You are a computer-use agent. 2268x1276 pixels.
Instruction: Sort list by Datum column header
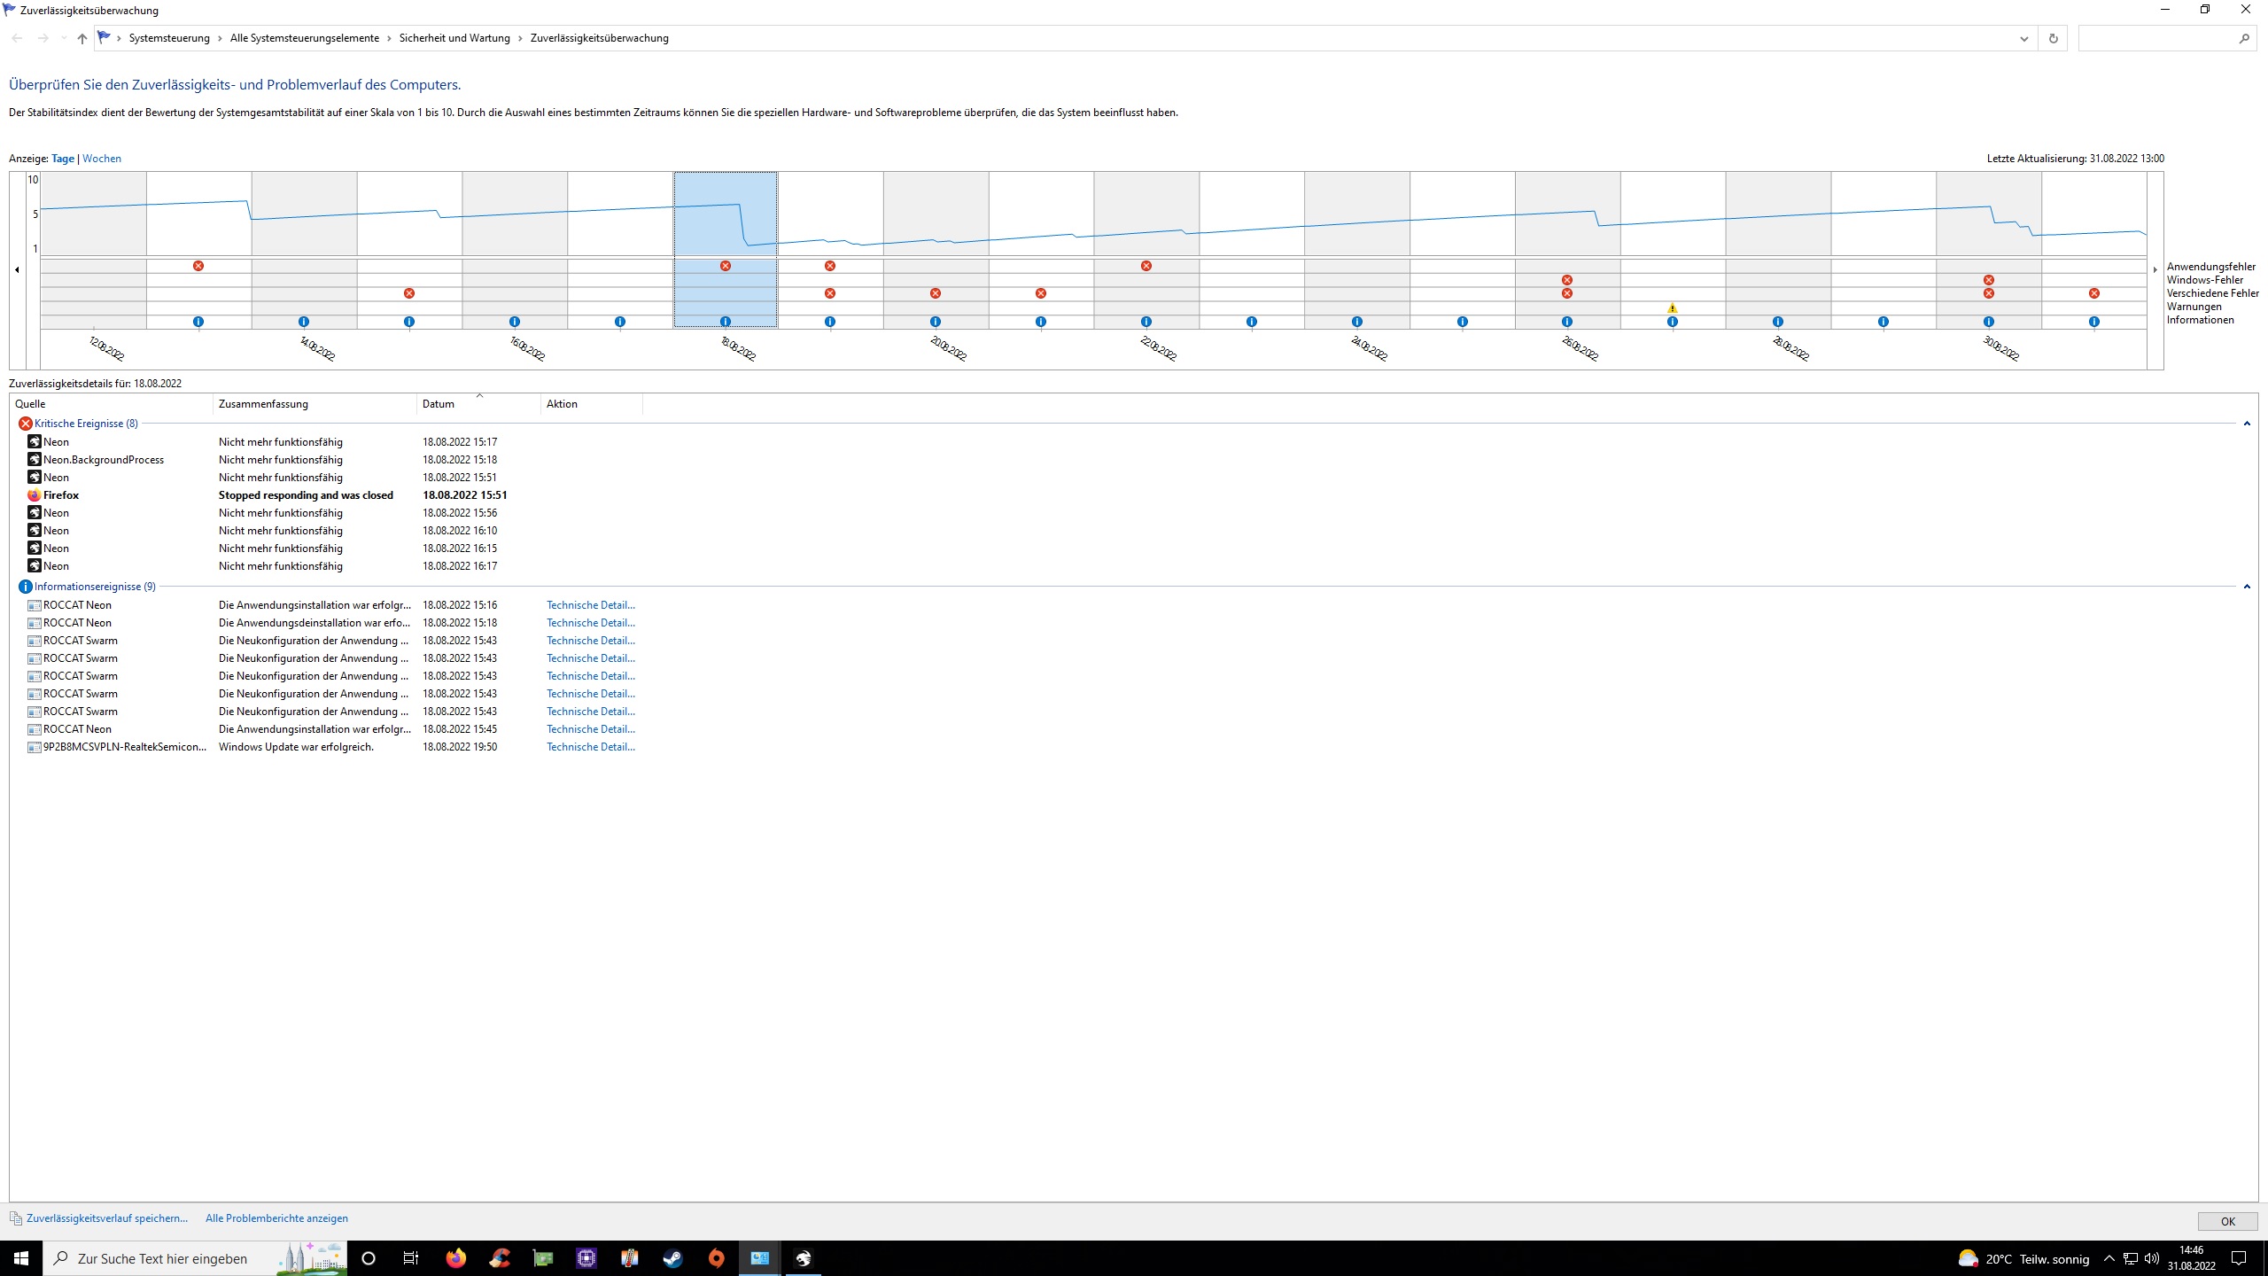pos(438,404)
